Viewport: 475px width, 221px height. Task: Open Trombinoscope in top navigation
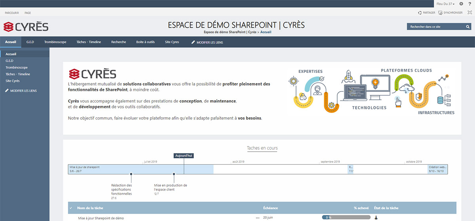(55, 42)
